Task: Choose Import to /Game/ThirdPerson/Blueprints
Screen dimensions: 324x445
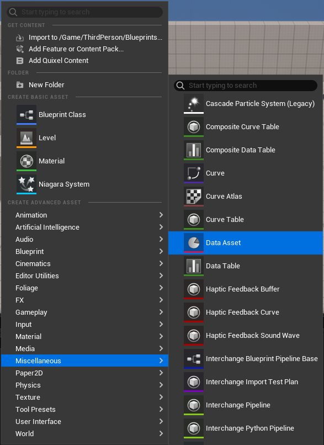Action: pyautogui.click(x=84, y=38)
